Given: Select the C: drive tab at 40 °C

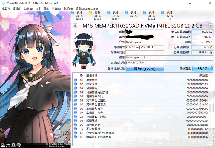Looking at the screenshot, I should [170, 16].
